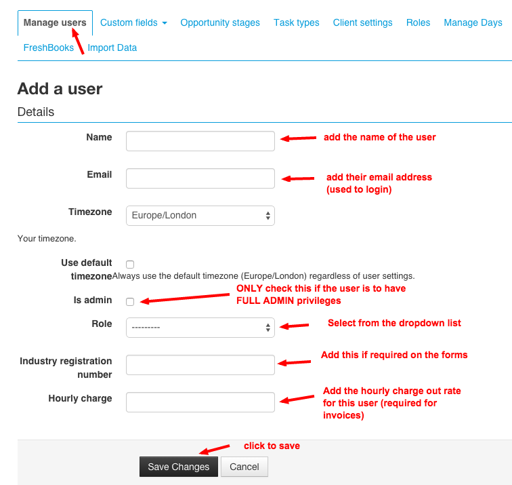512x485 pixels.
Task: Expand the Role dropdown list
Action: pyautogui.click(x=200, y=328)
